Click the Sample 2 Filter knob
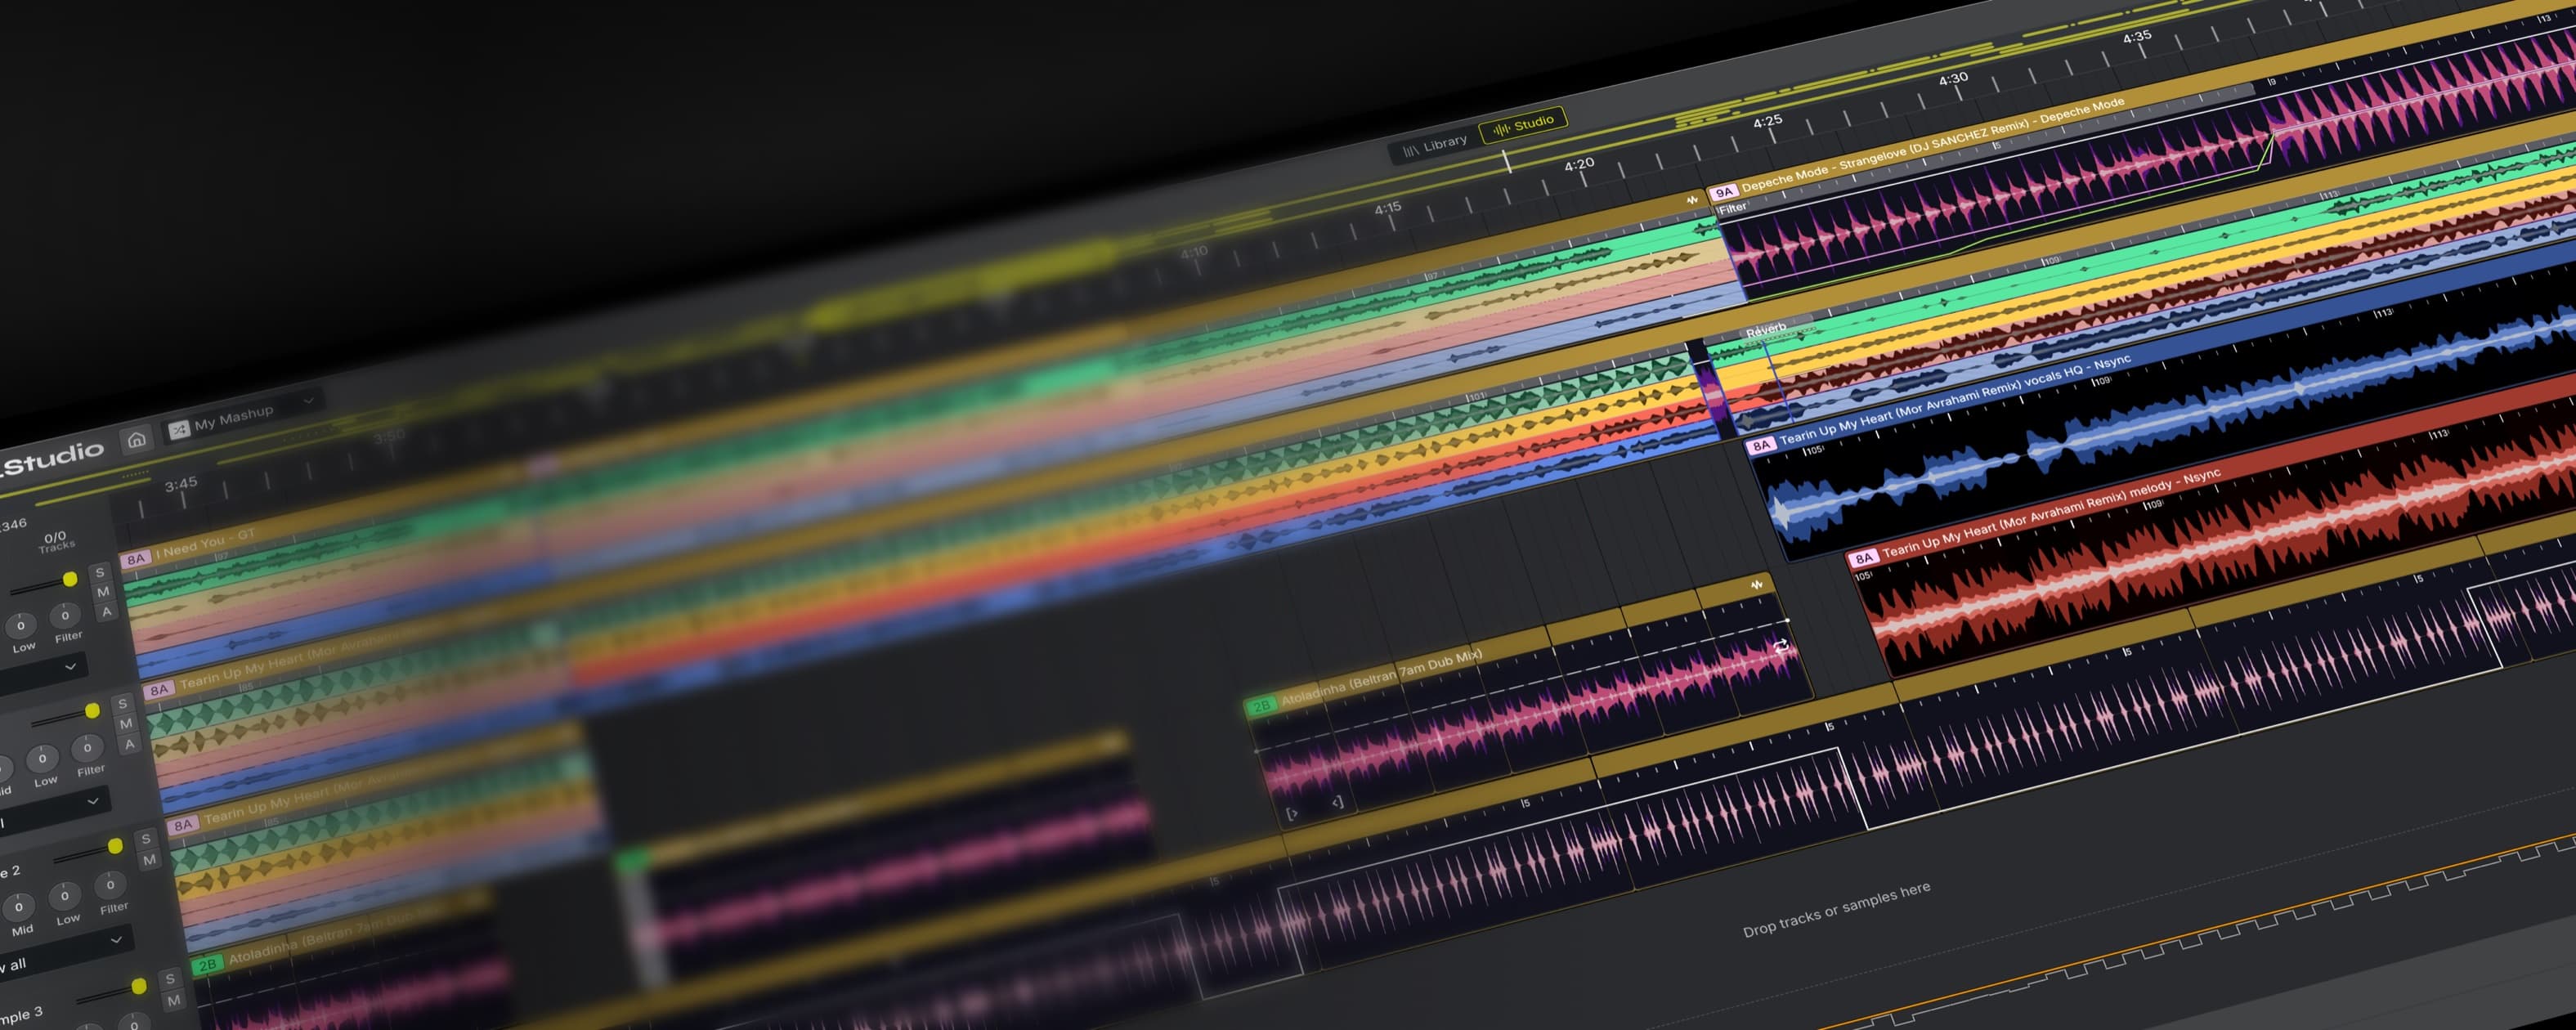 click(x=110, y=885)
